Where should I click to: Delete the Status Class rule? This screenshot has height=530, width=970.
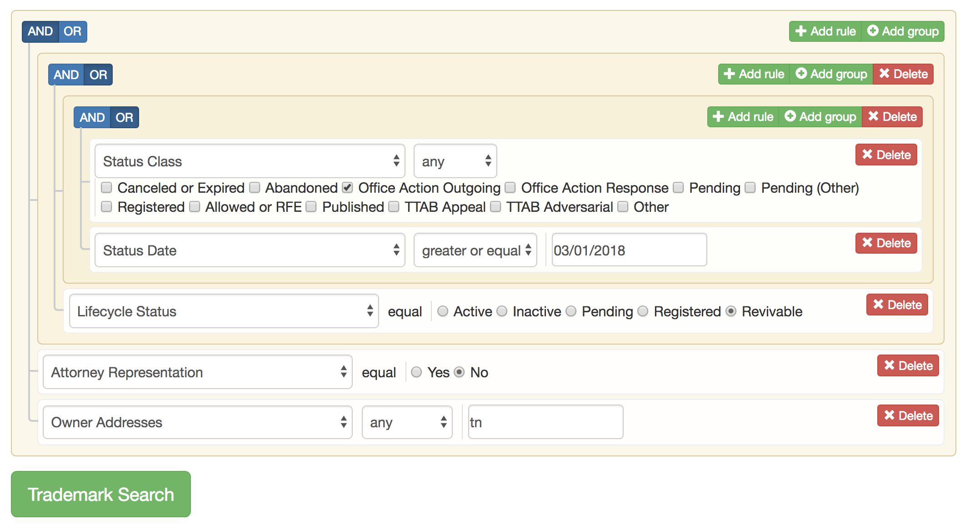tap(885, 155)
